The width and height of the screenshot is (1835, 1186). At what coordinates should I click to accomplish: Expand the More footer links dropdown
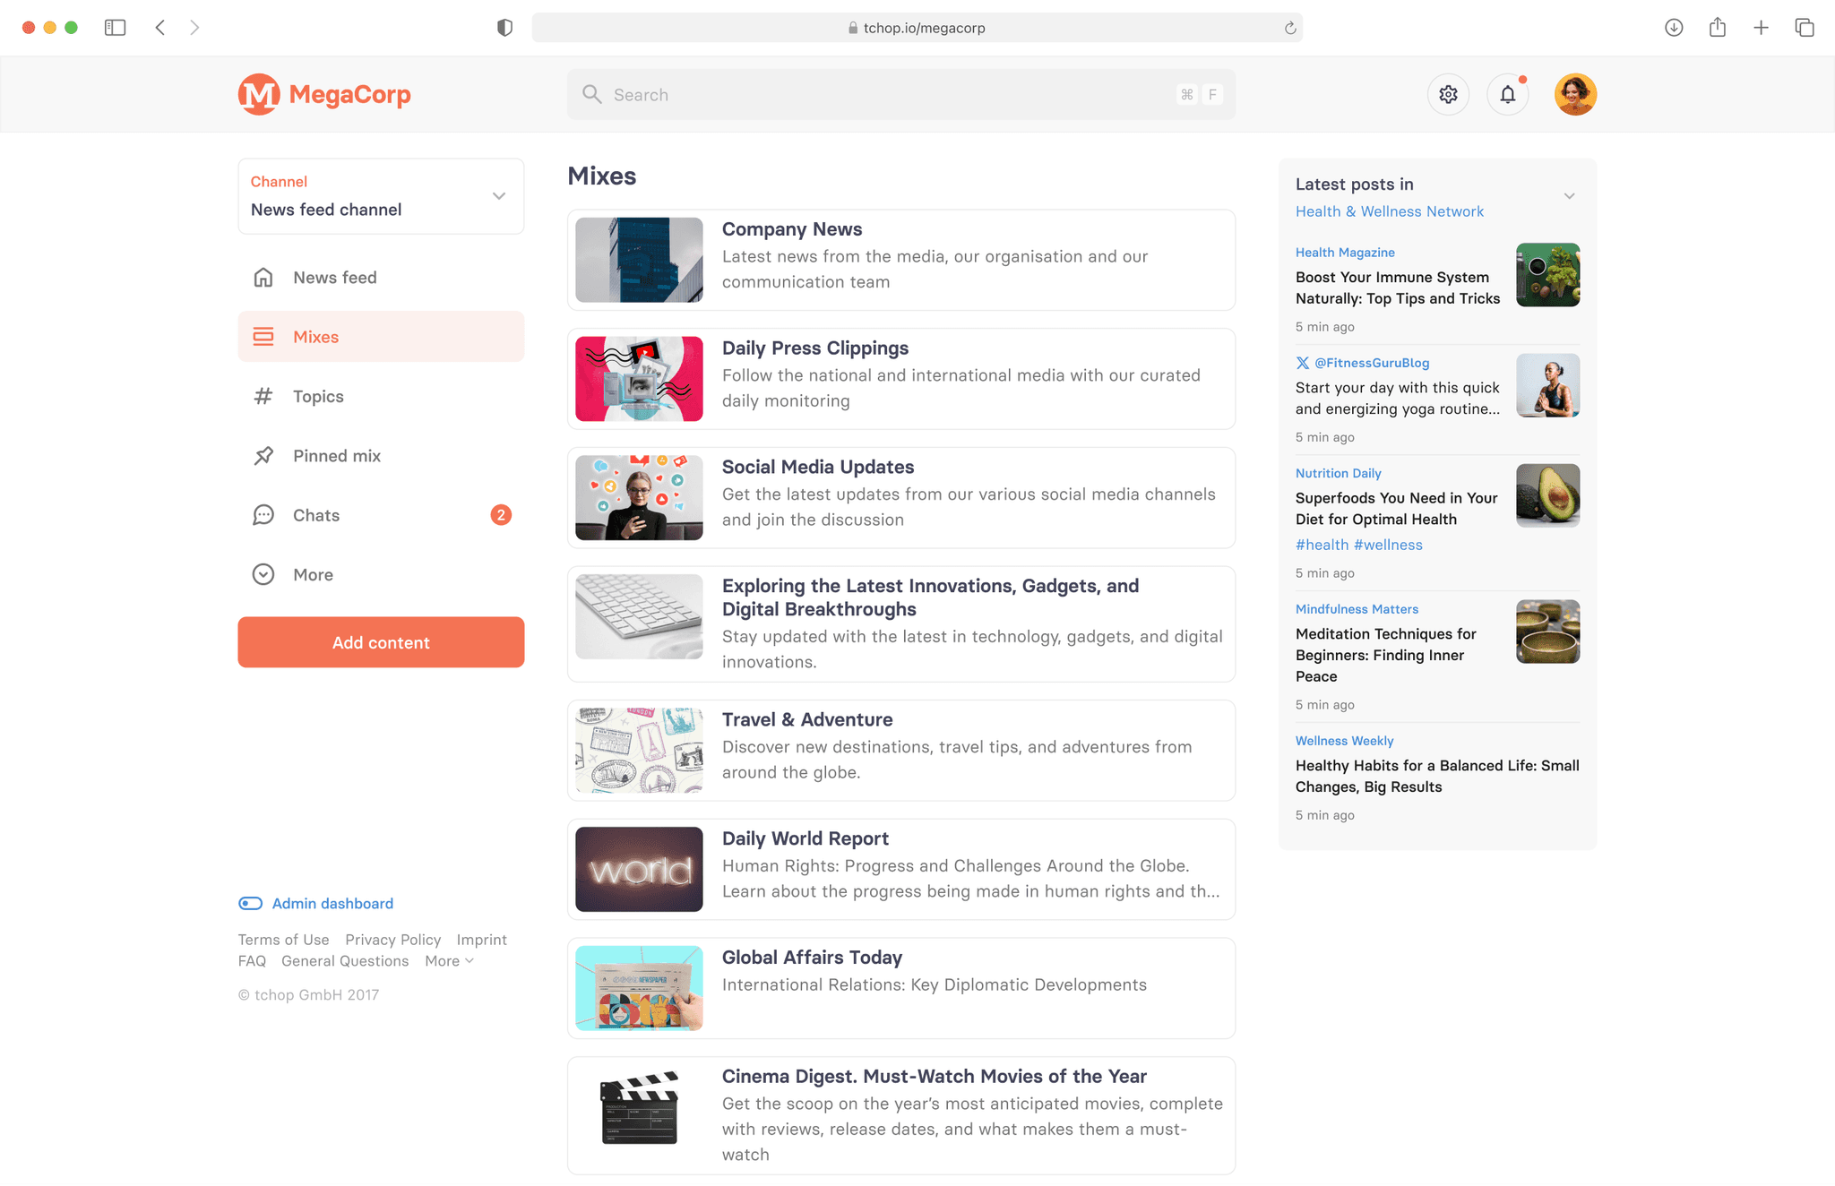(x=451, y=960)
